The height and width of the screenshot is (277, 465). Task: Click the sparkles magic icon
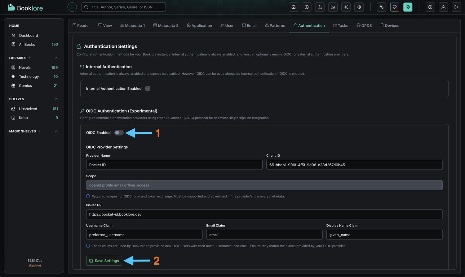pos(346,7)
